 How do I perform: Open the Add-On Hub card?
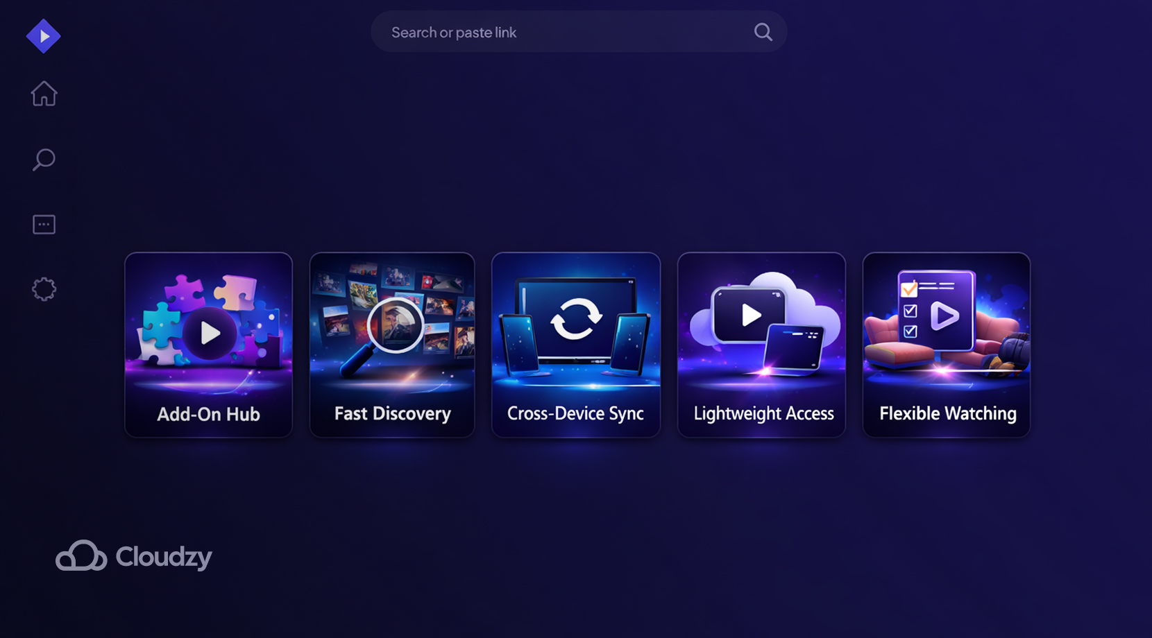[x=208, y=345]
